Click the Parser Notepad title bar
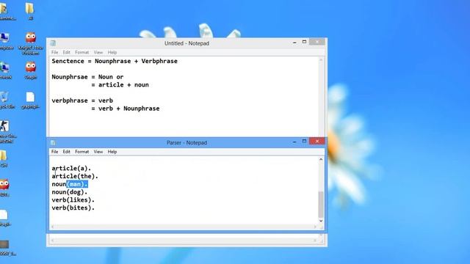The width and height of the screenshot is (470, 264). 187,143
